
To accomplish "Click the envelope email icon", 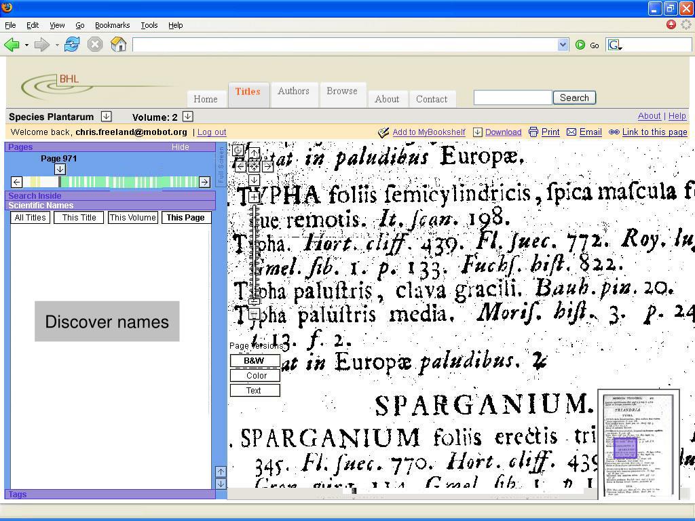I will click(x=571, y=132).
